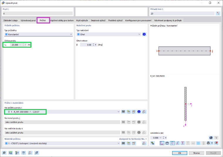This screenshot has width=223, height=157.
Task: Edit section at member start i
Action: click(x=134, y=112)
